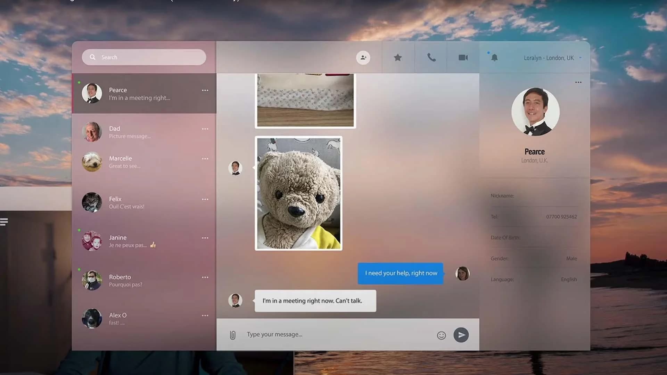Open Pearce's profile picture

click(x=535, y=111)
